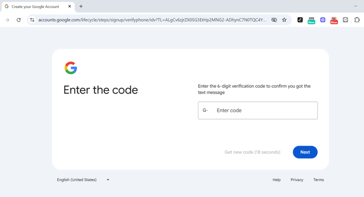Click the Enter the code heading

(101, 90)
